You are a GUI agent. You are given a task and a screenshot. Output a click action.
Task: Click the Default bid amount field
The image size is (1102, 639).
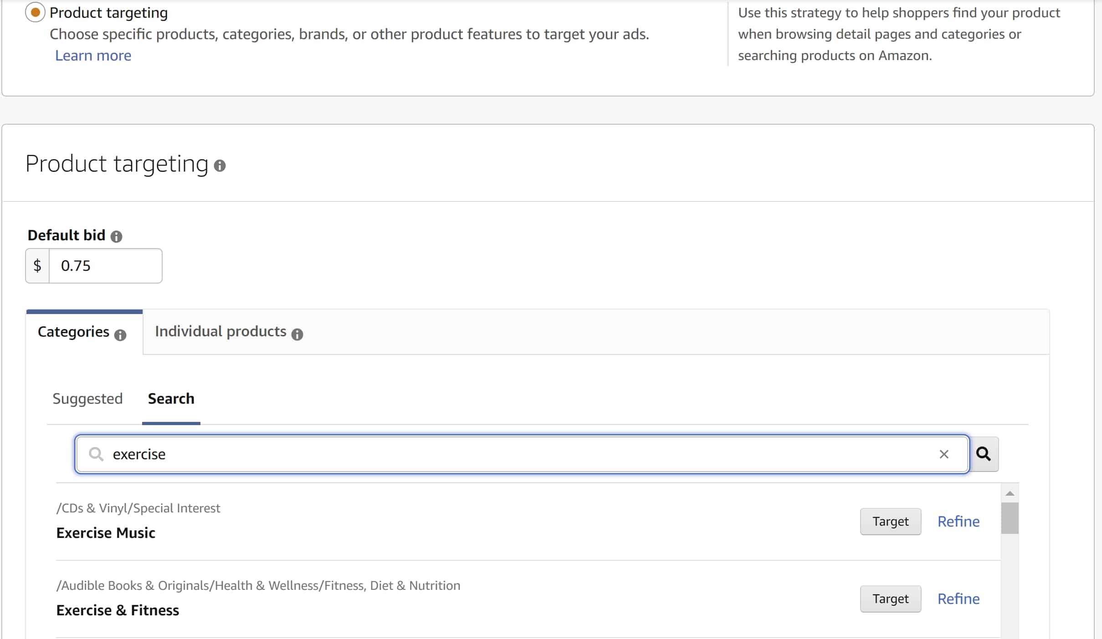pos(105,266)
